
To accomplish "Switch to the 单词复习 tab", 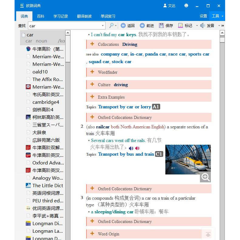I will 108,16.
